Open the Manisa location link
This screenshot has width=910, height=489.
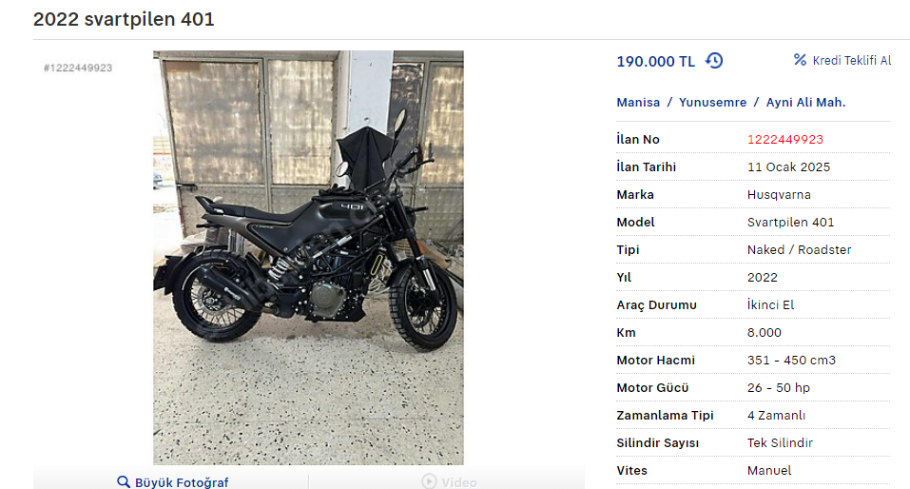638,102
